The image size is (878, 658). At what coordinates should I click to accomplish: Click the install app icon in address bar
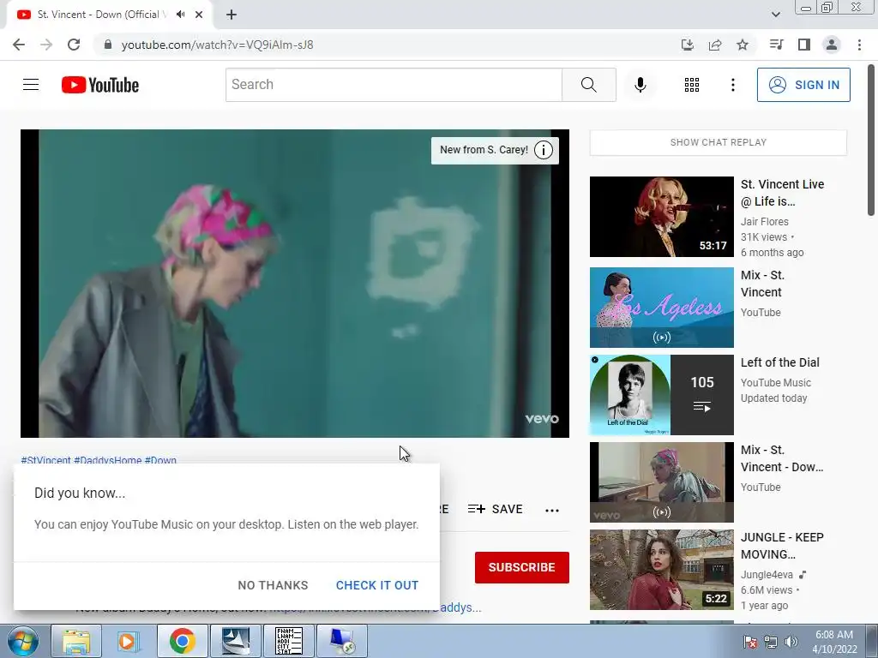(688, 45)
